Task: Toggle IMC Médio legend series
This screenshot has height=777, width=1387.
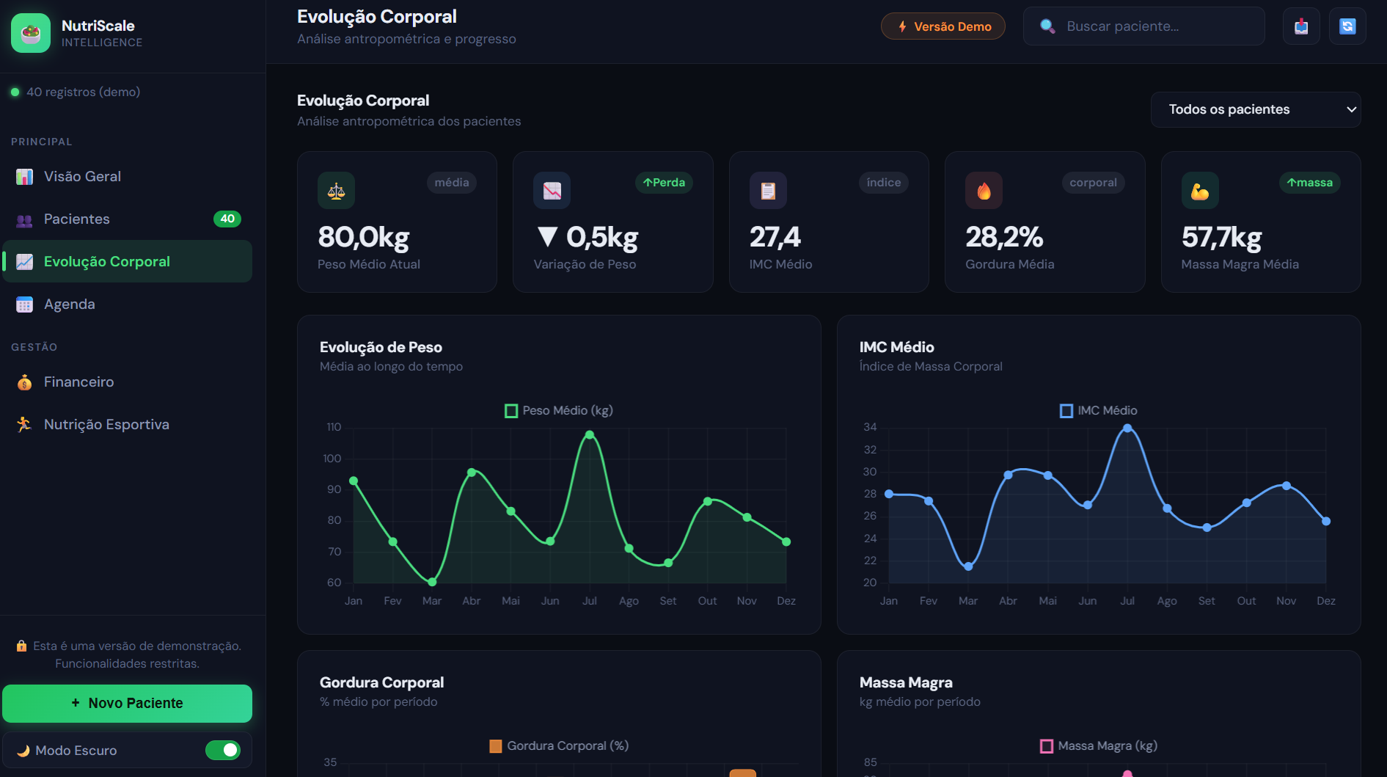Action: pyautogui.click(x=1099, y=411)
